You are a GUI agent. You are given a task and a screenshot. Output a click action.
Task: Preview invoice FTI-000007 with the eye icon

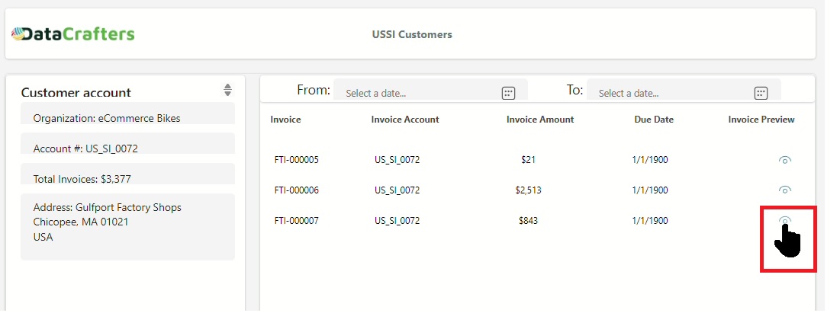[x=784, y=221]
